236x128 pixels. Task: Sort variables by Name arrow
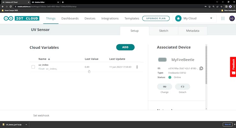[49, 59]
